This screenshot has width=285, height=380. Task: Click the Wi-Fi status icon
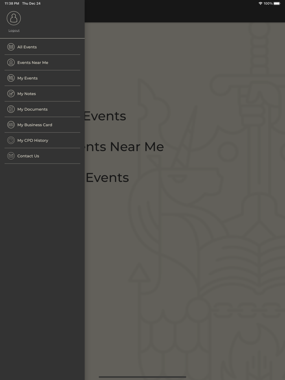[261, 3]
